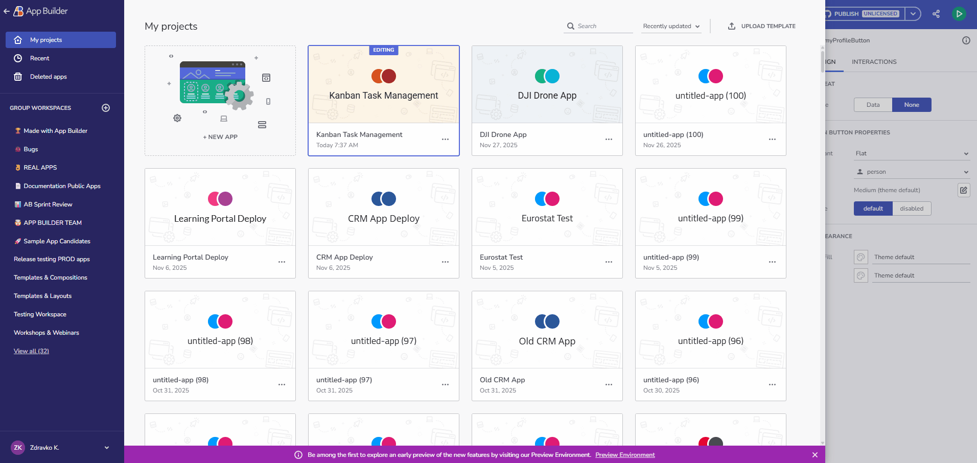Dismiss the Preview Environment banner
977x463 pixels.
point(815,455)
